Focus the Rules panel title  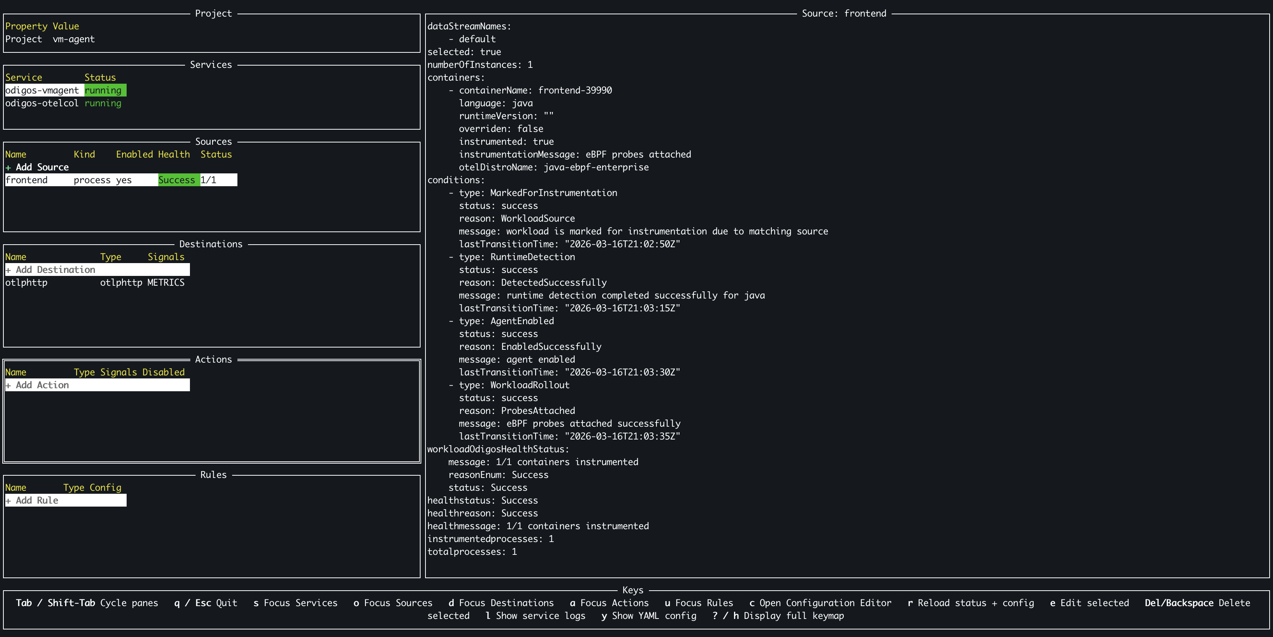[213, 475]
